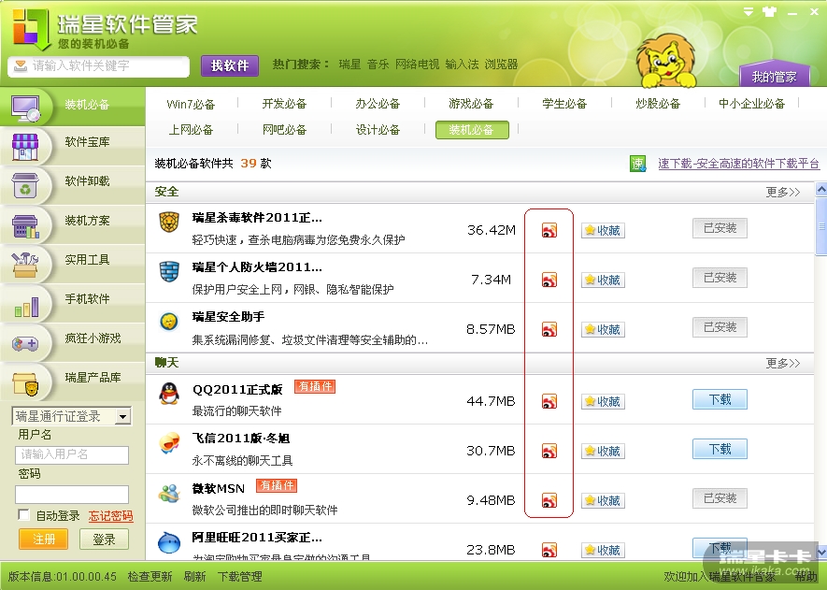827x590 pixels.
Task: Select the highlighted 装机必备 tab
Action: click(x=472, y=130)
